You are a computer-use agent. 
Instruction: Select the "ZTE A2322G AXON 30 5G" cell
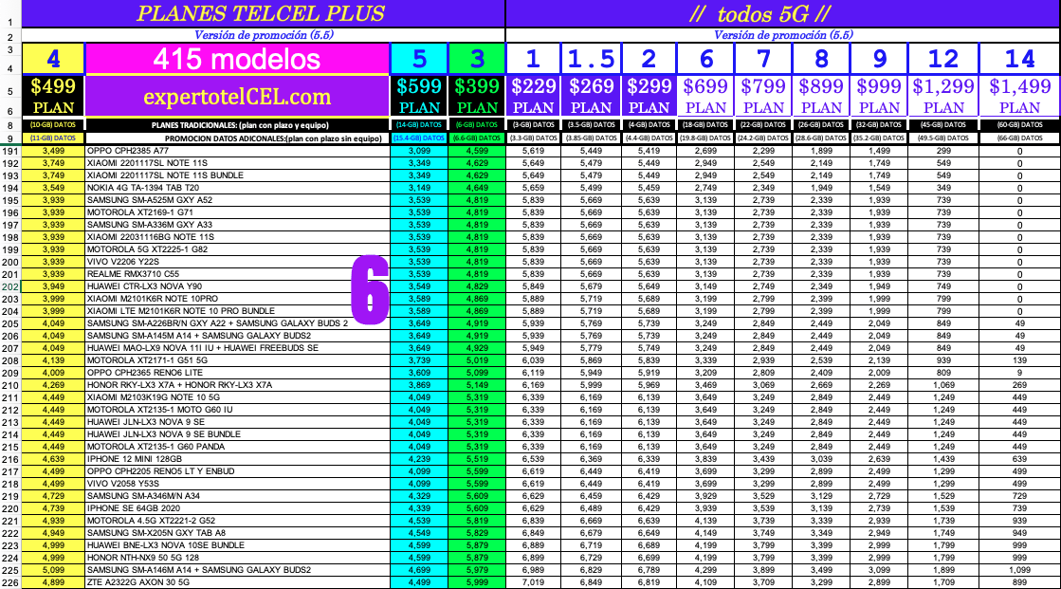237,582
